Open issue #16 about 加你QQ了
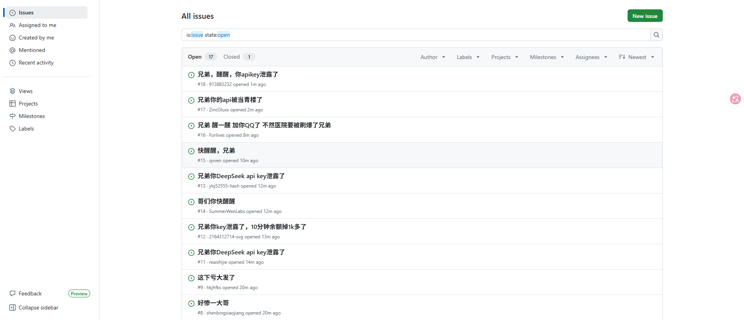The height and width of the screenshot is (320, 744). (x=264, y=125)
